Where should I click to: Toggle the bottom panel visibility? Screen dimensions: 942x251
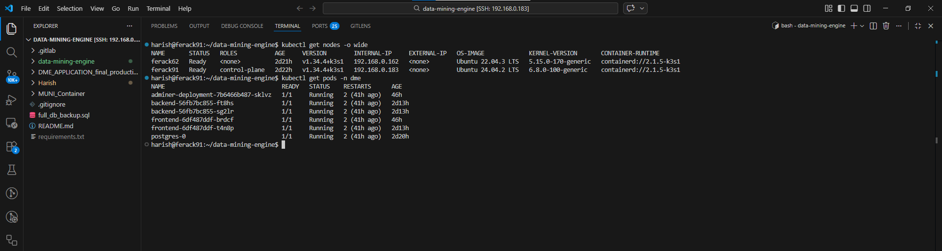point(854,8)
